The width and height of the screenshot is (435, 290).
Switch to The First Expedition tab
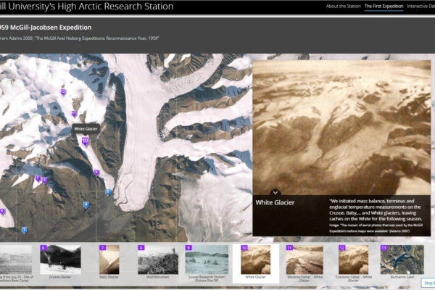(384, 7)
